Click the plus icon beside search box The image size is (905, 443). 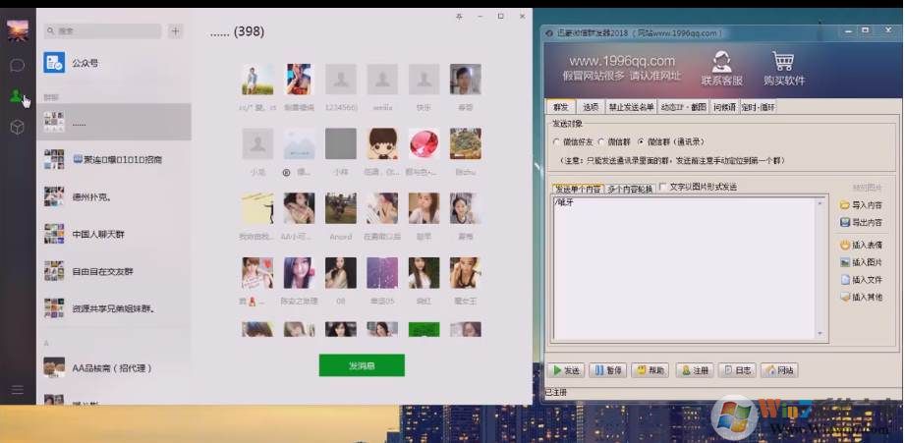pos(175,31)
